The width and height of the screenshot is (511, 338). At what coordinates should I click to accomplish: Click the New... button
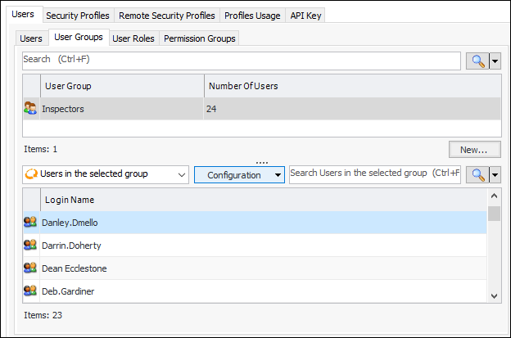(x=474, y=150)
